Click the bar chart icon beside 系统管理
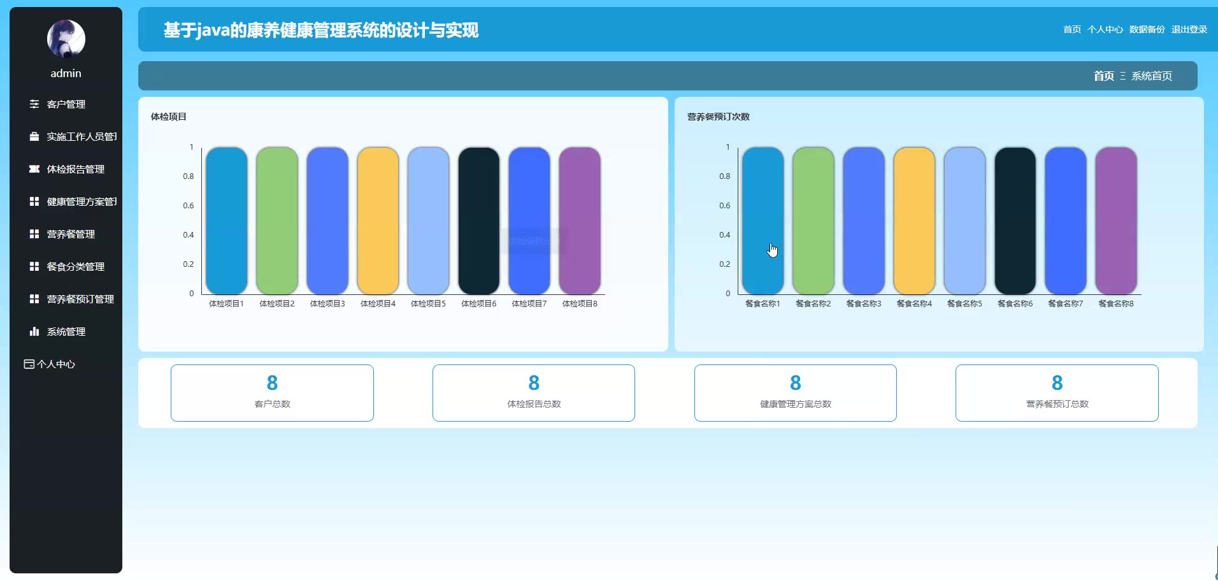 (x=34, y=331)
